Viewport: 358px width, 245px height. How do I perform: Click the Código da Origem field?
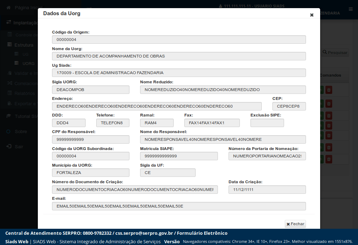179,40
